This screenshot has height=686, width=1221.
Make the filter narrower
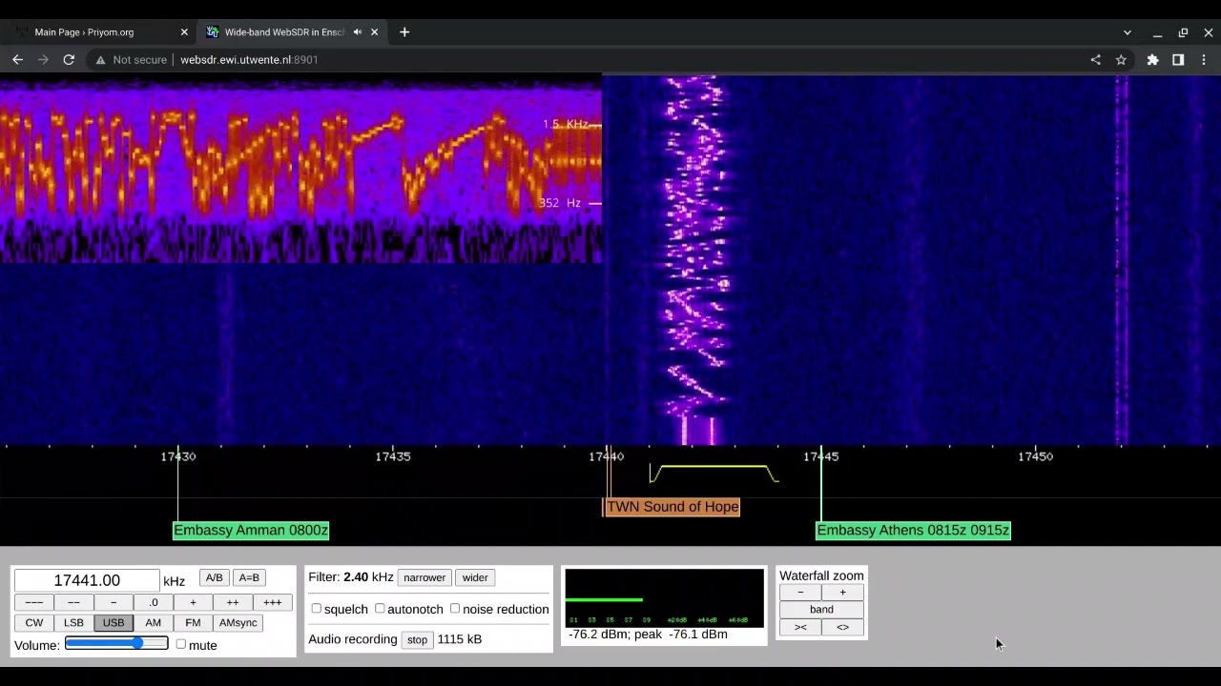point(424,577)
